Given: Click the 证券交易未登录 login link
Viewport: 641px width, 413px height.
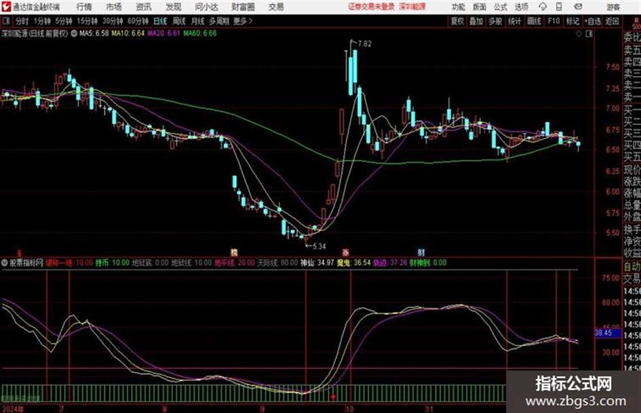Looking at the screenshot, I should [x=371, y=7].
